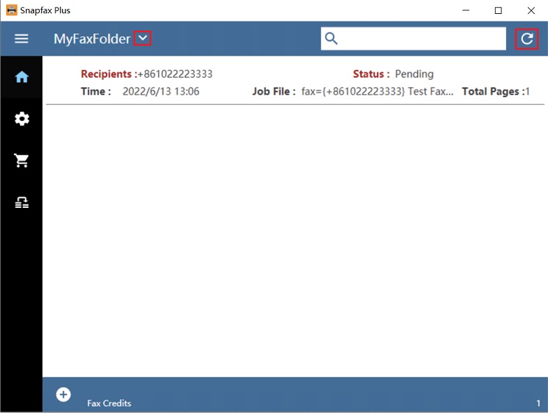This screenshot has width=548, height=413.
Task: Click the magnifier search icon
Action: (x=331, y=39)
